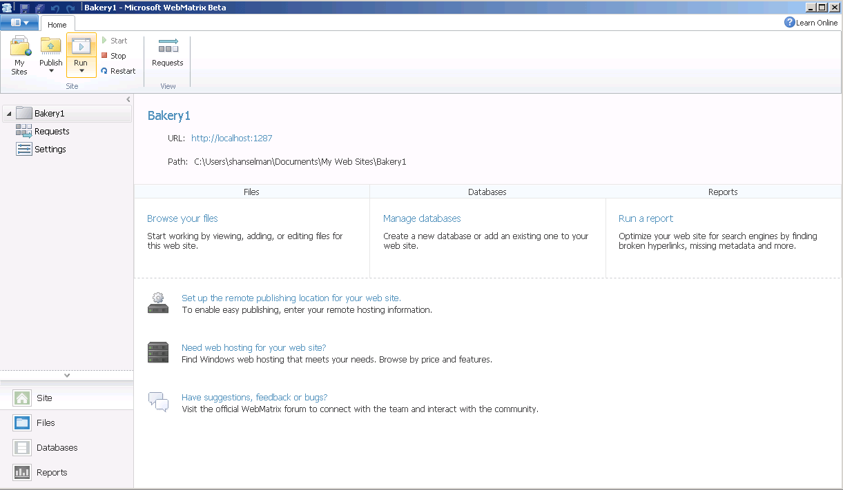Select Settings in the site tree
Image resolution: width=843 pixels, height=490 pixels.
[50, 150]
